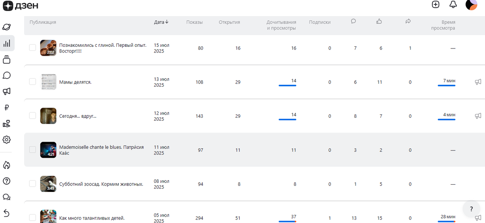Screen dimensions: 485x223
Task: Sort by the Открытия column
Action: (x=229, y=22)
